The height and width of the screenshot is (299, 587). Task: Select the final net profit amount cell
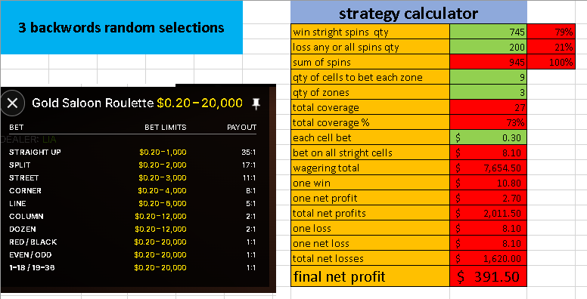pos(488,276)
